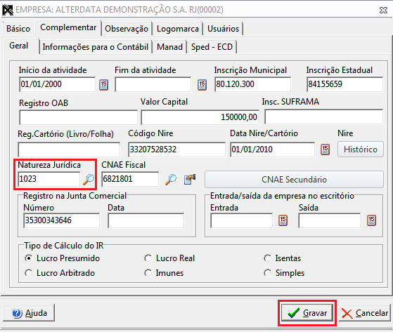This screenshot has width=393, height=332.
Task: Open Informações para o Contábil tab
Action: 95,47
